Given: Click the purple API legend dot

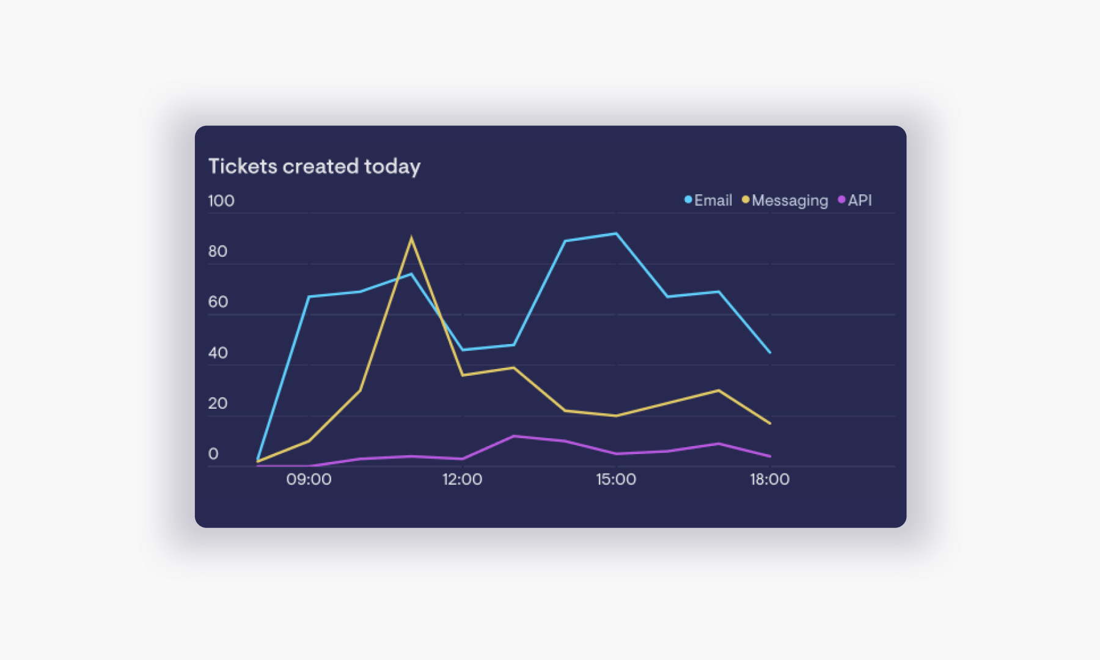Looking at the screenshot, I should click(841, 200).
